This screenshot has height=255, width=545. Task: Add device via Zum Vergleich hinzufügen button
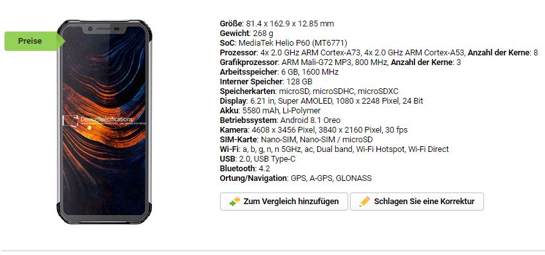[284, 202]
